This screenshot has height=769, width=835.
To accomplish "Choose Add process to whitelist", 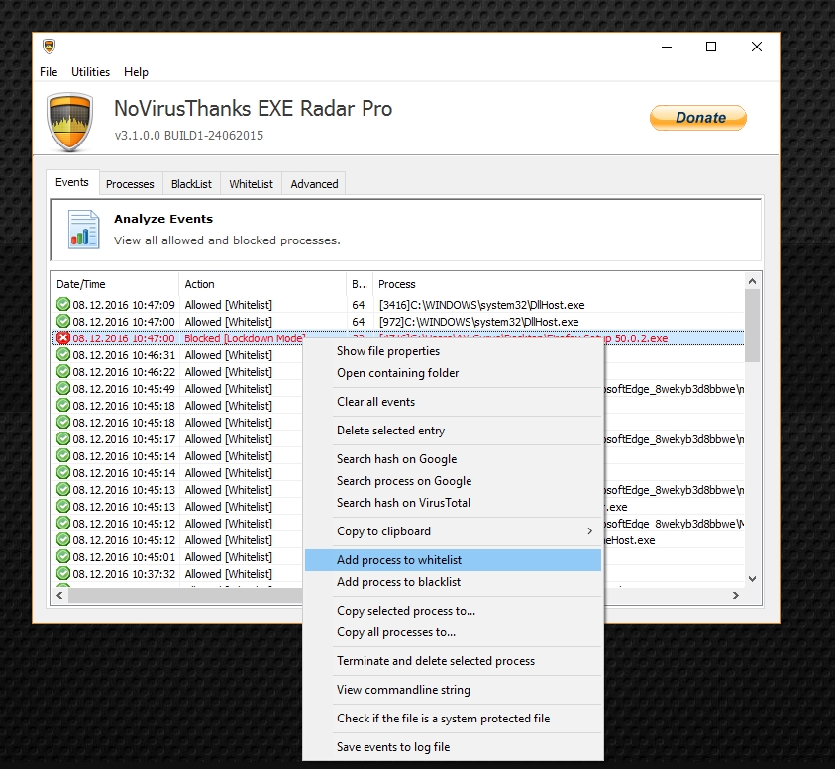I will (453, 560).
